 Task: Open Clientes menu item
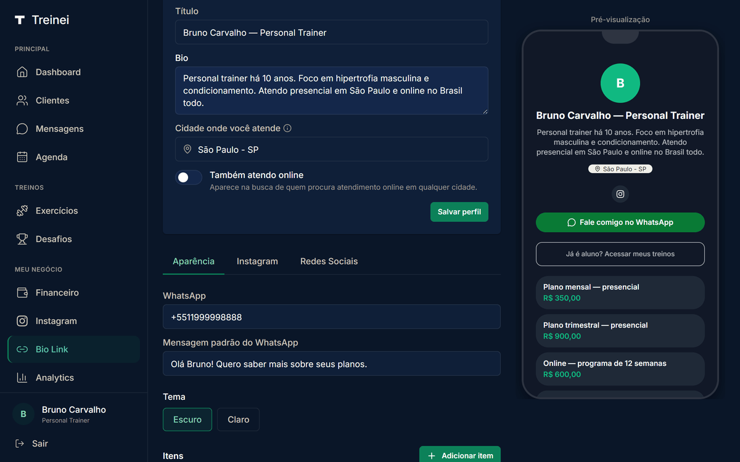click(74, 100)
